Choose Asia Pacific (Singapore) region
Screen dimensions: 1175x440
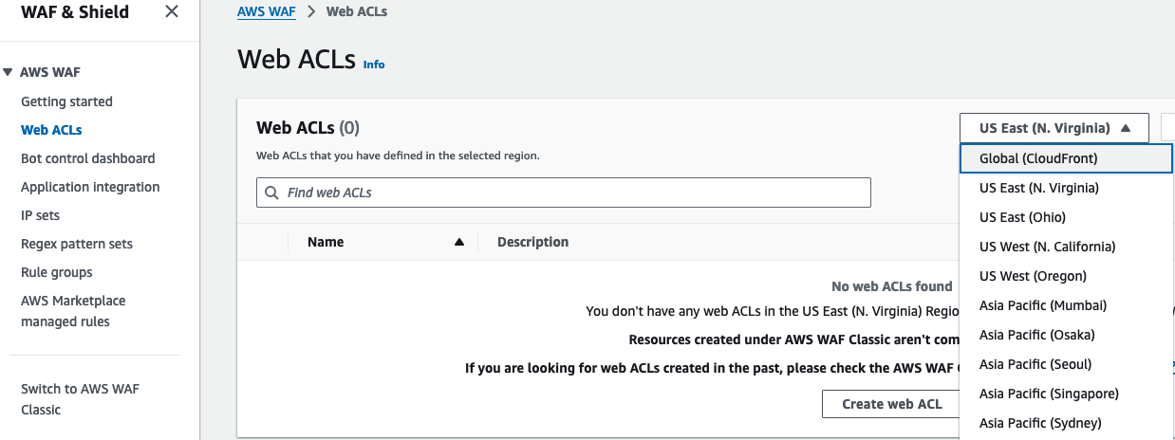[1067, 394]
